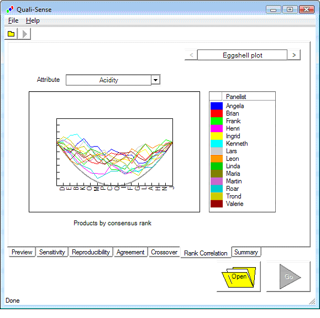
Task: Click Angela's blue color swatch in legend
Action: point(216,106)
